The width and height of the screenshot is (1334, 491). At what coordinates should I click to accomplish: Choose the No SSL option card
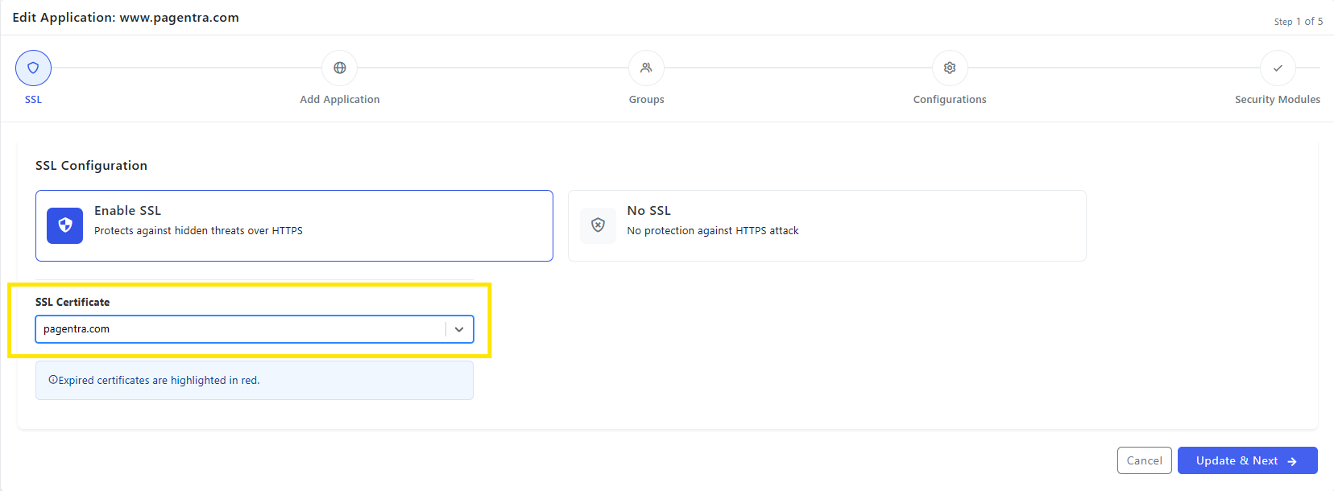[827, 225]
